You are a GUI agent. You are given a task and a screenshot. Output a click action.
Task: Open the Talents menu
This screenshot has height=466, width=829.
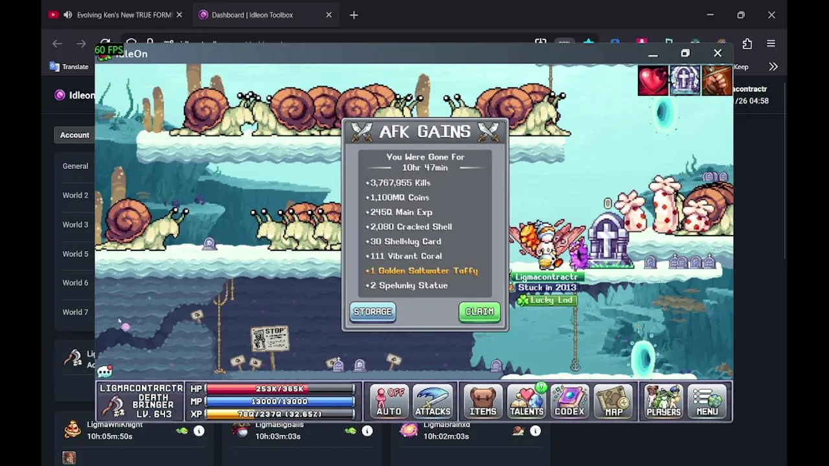(x=526, y=401)
